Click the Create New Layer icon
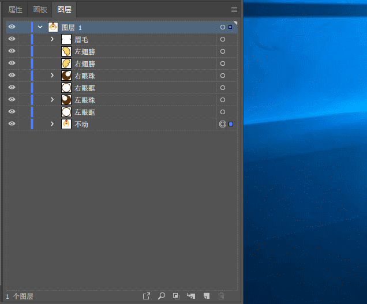The width and height of the screenshot is (367, 304). pyautogui.click(x=206, y=296)
